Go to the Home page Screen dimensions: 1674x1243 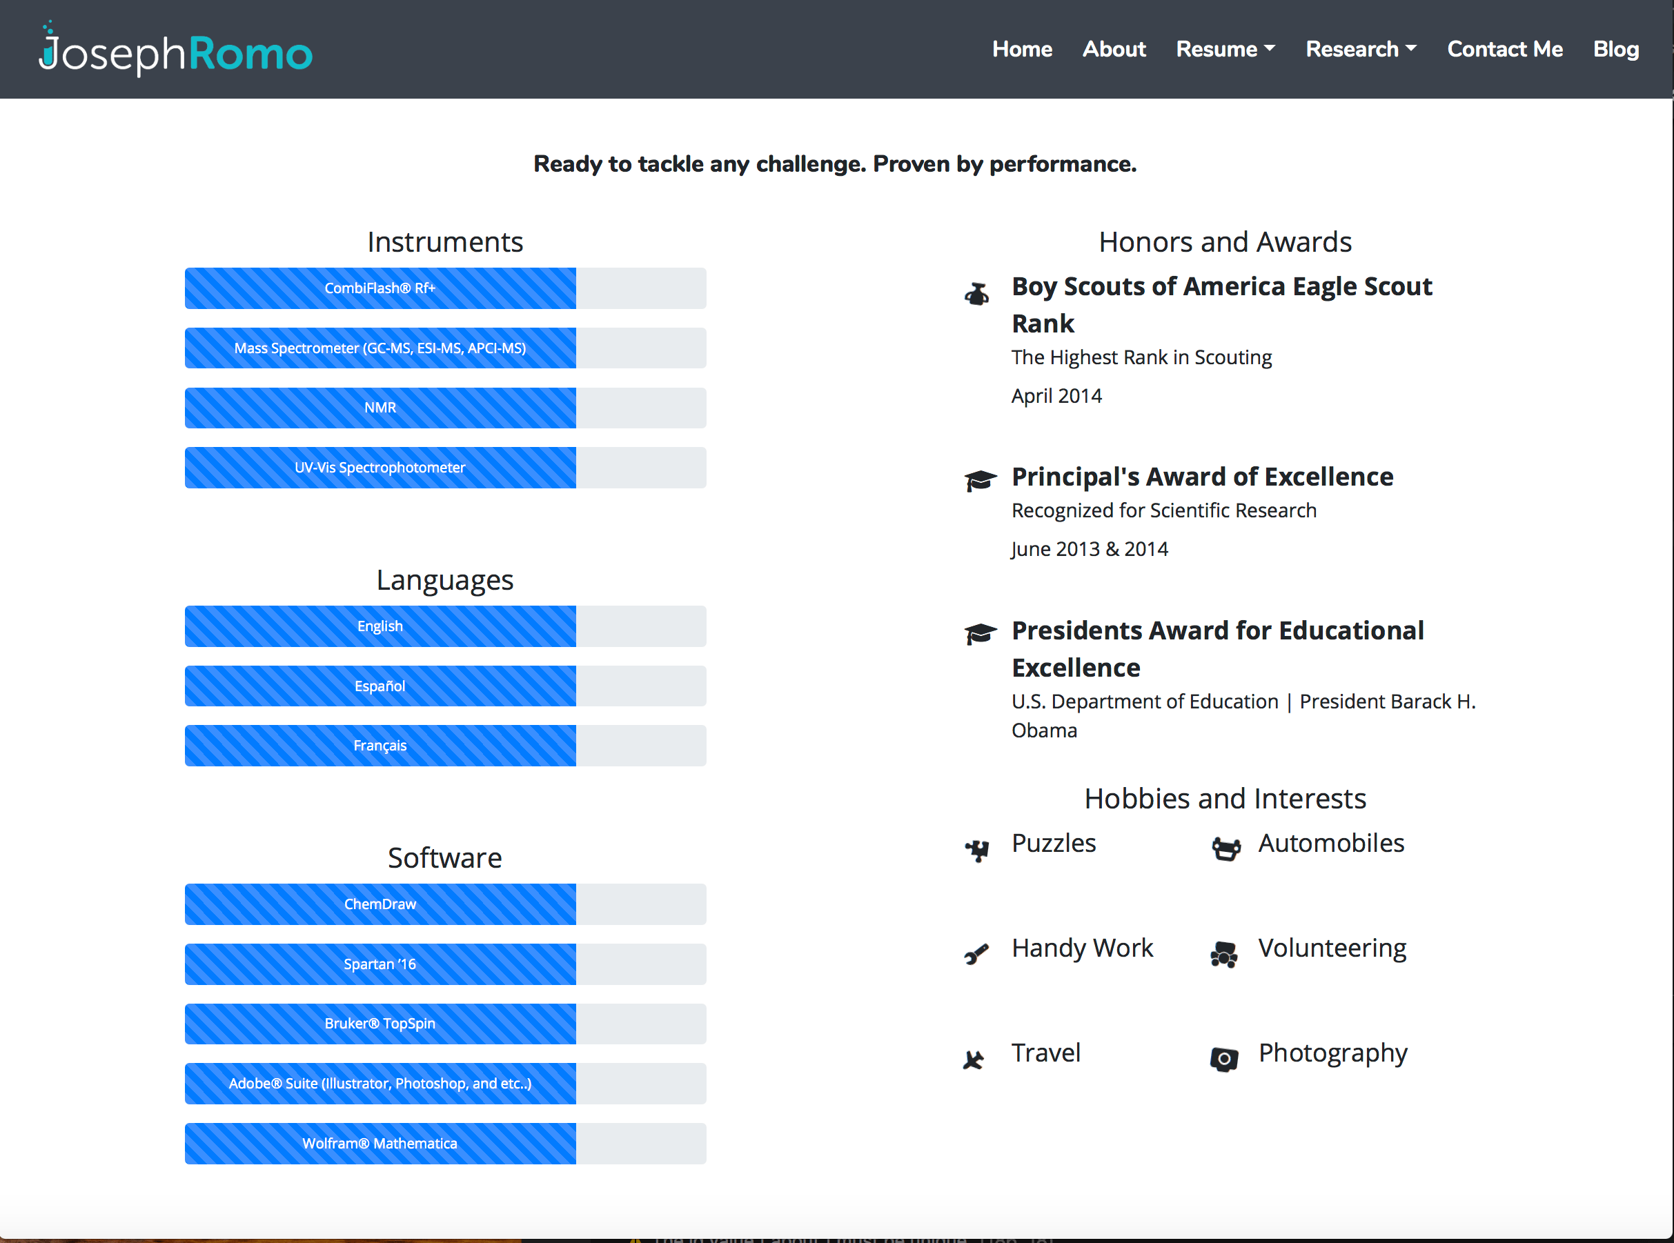[x=1021, y=50]
